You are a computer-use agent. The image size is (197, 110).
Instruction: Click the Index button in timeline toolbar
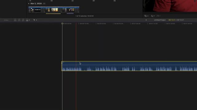(x=6, y=20)
